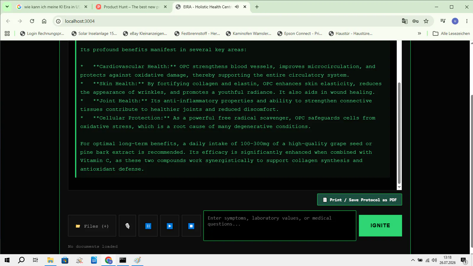Open the Alle Lesezeichen folder
The height and width of the screenshot is (266, 473).
point(451,33)
